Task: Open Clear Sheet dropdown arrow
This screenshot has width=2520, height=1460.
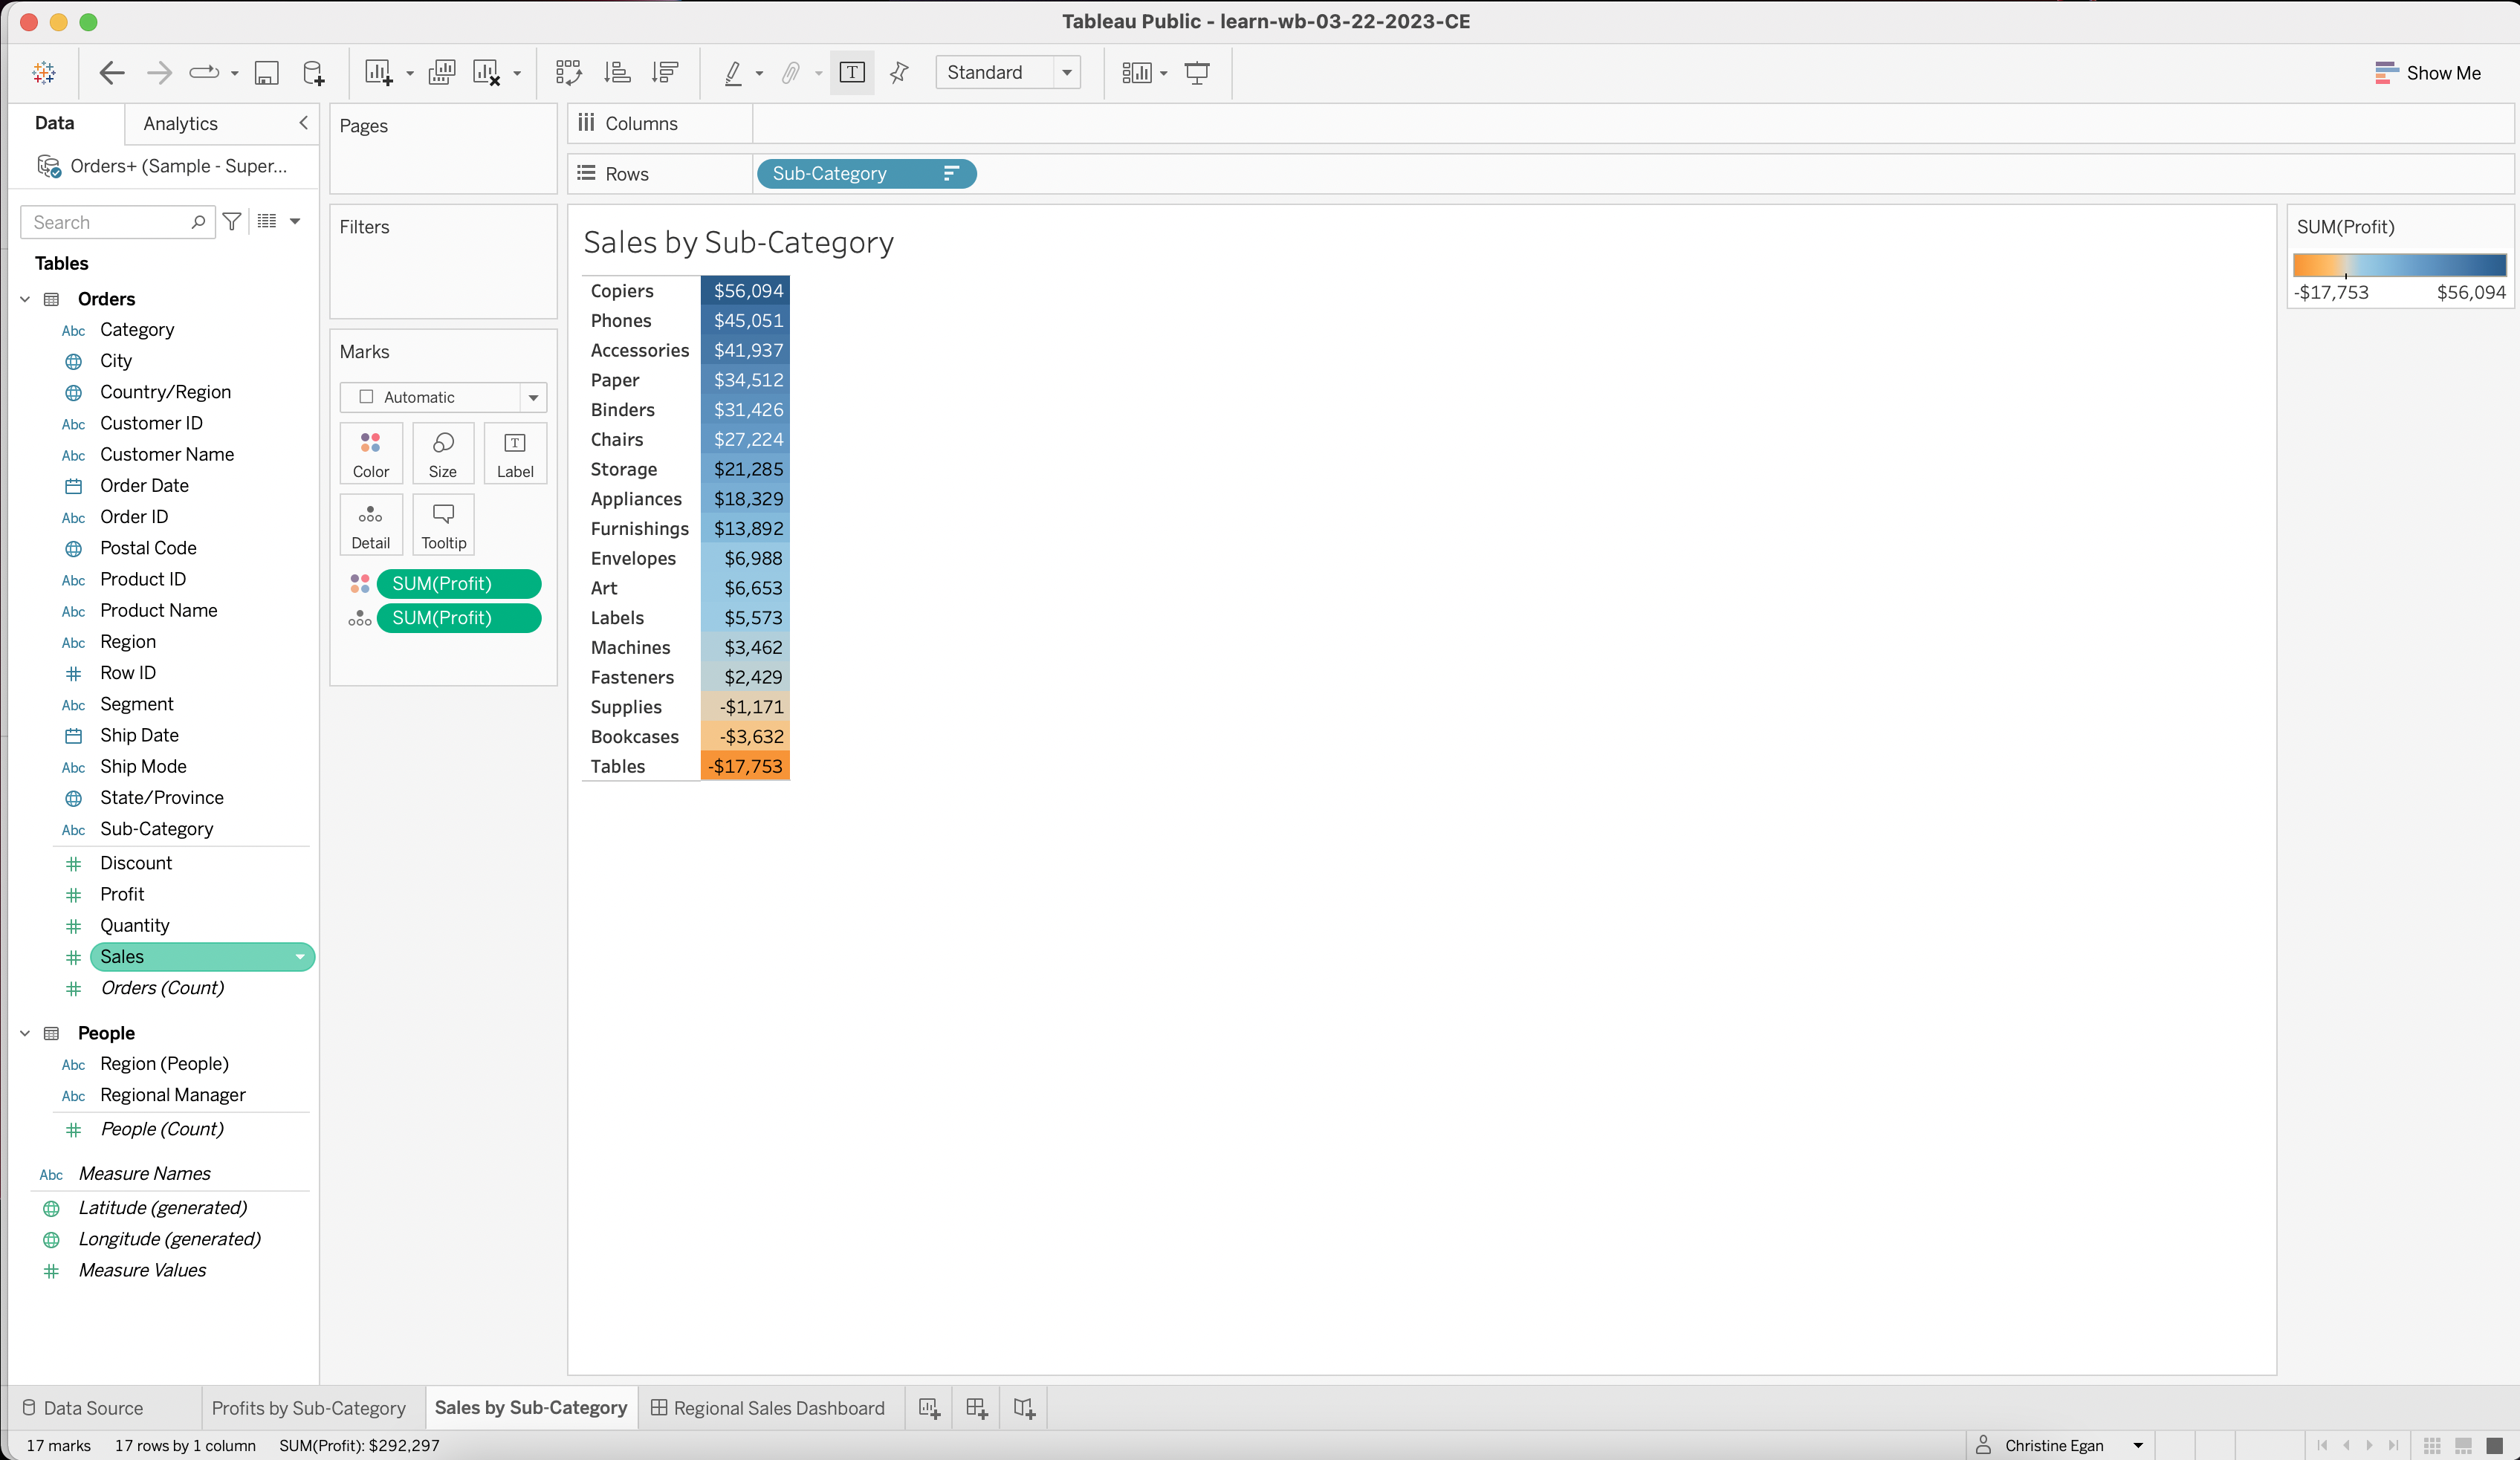Action: click(x=517, y=73)
